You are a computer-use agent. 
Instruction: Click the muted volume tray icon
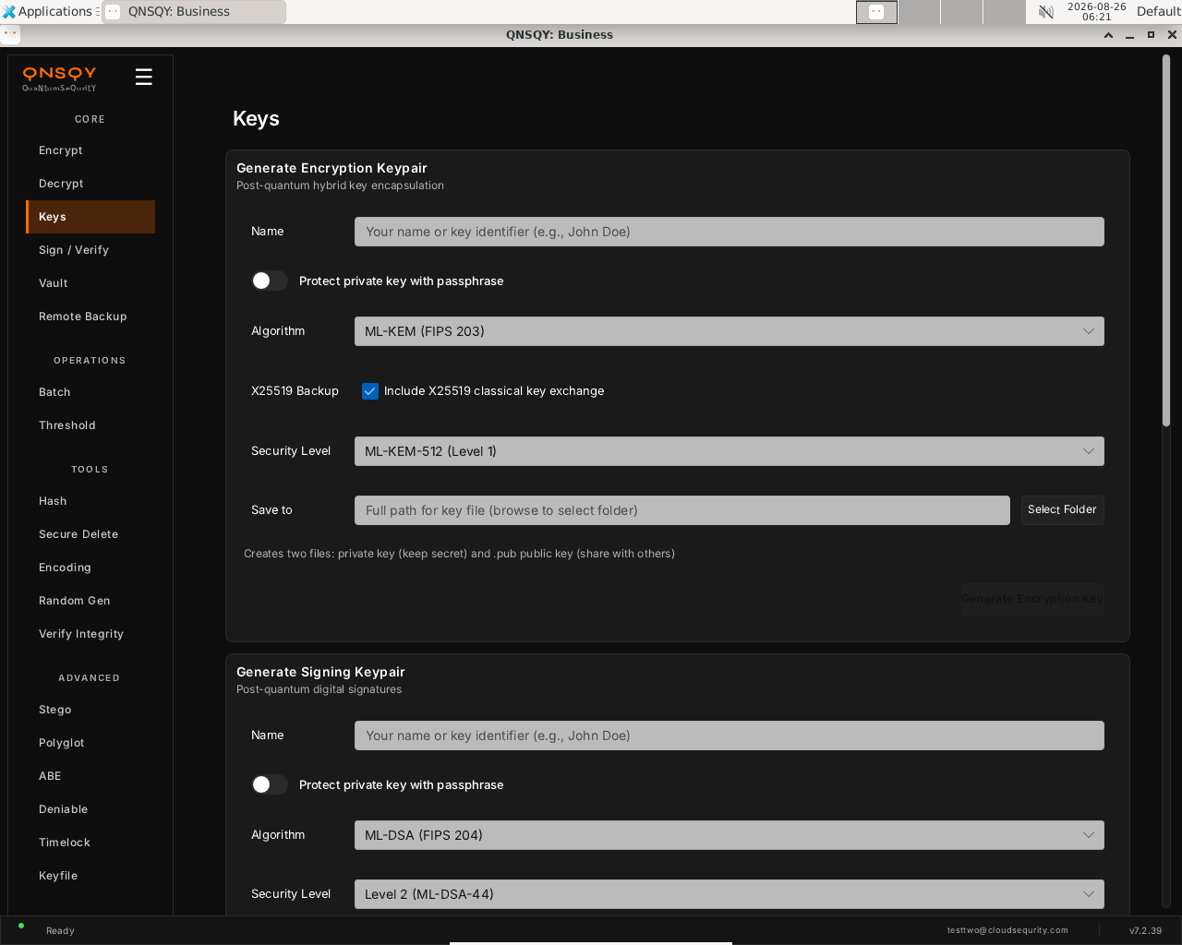pos(1045,12)
